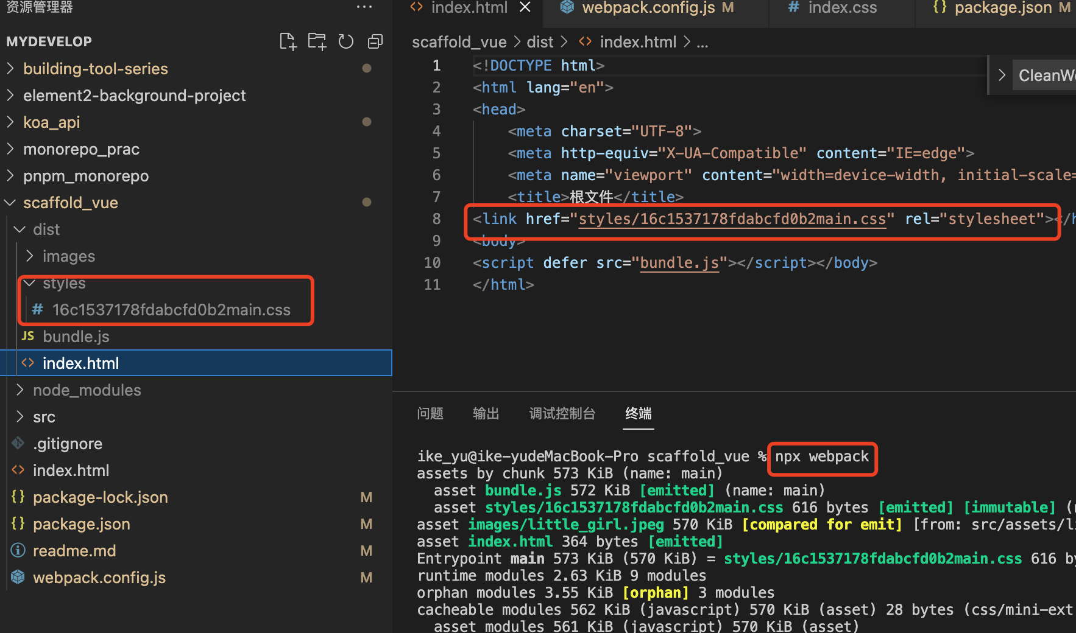Screen dimensions: 1076x633
Task: Click dist in the breadcrumb
Action: (x=540, y=42)
